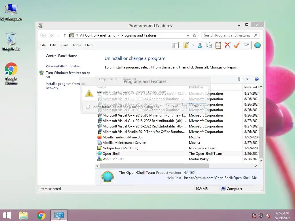Viewport: 295px width, 221px height.
Task: Open the View menu
Action: pos(64,45)
